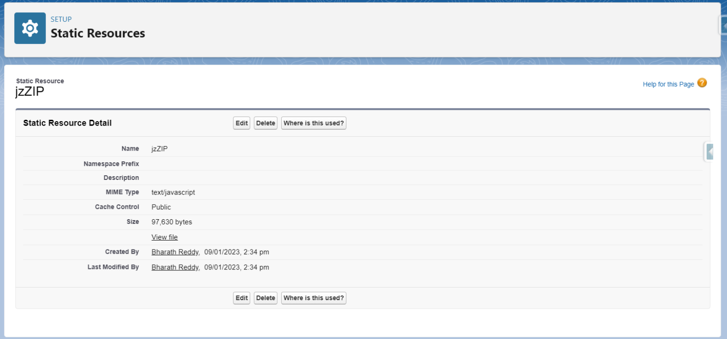Click Delete at the top of detail section
The image size is (727, 339).
pos(266,123)
